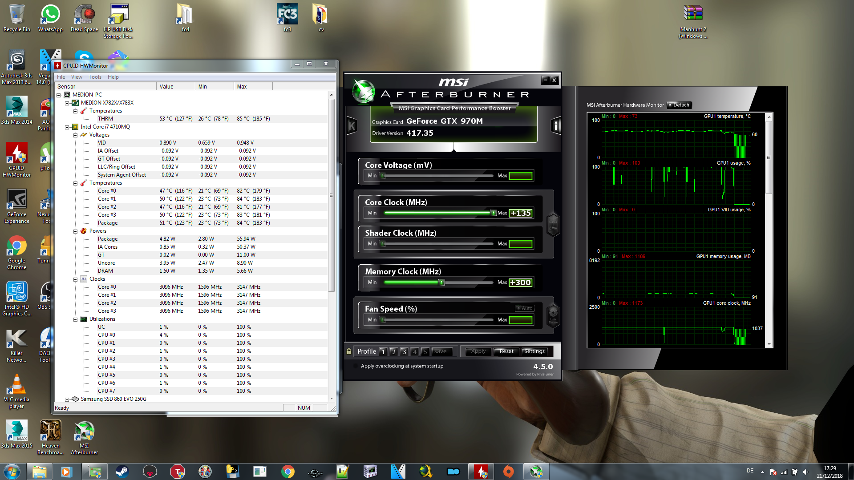Viewport: 854px width, 480px height.
Task: Open VLC media player desktop icon
Action: pos(17,391)
